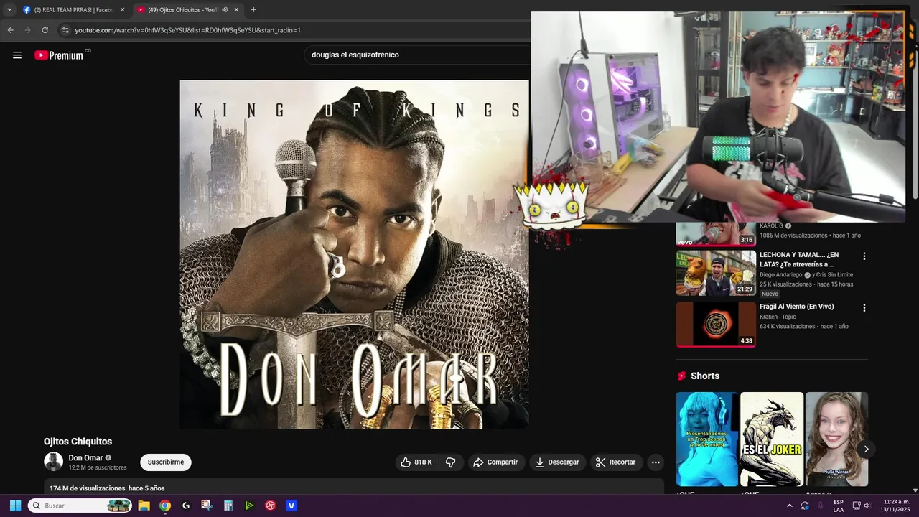Open the ES EL JOKER Short

(772, 439)
